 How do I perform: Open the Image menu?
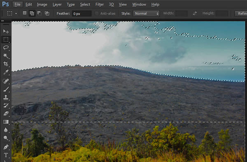click(x=42, y=5)
